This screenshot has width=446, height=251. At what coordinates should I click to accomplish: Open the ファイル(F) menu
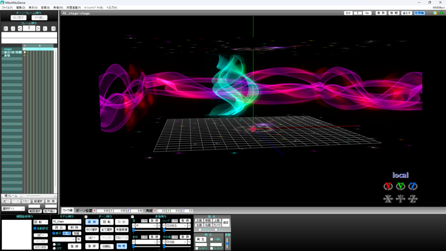coord(7,7)
